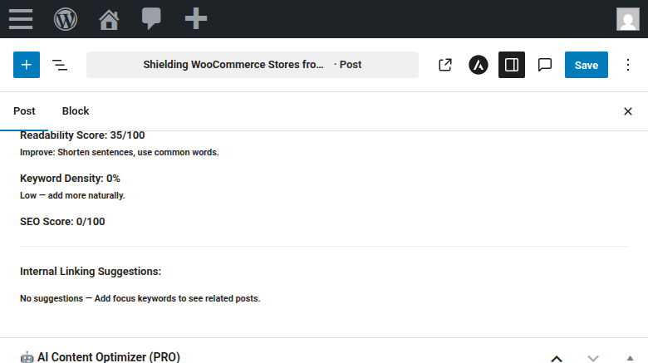Save the post

[x=586, y=65]
